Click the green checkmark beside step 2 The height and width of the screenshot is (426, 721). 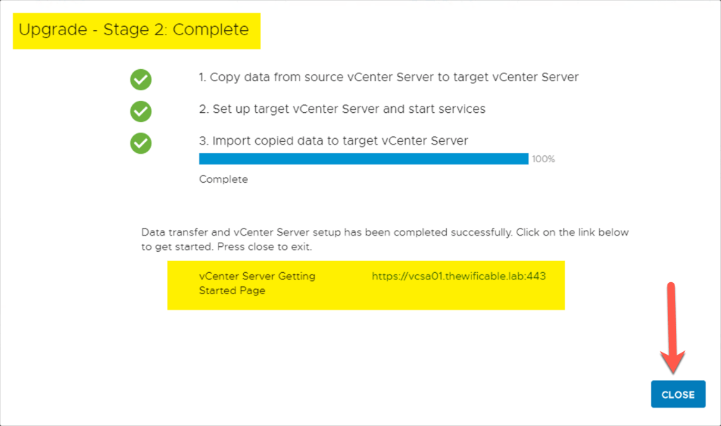click(141, 111)
